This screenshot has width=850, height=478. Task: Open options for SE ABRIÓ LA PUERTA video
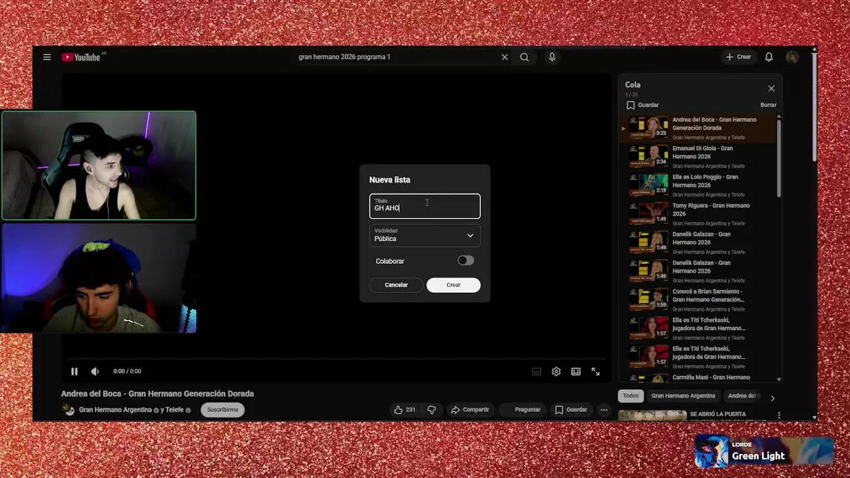click(779, 416)
